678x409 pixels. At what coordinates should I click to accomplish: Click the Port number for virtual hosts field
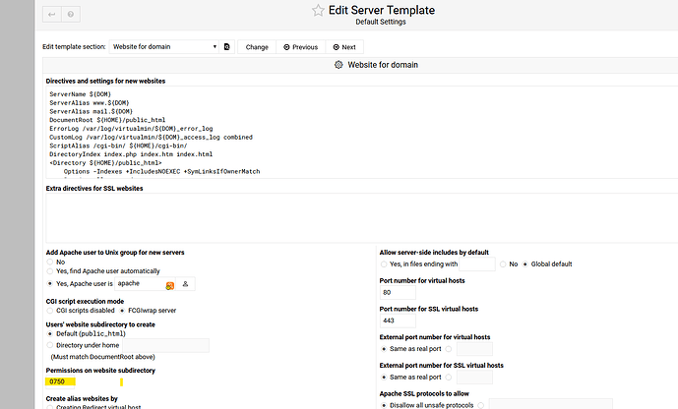point(399,292)
